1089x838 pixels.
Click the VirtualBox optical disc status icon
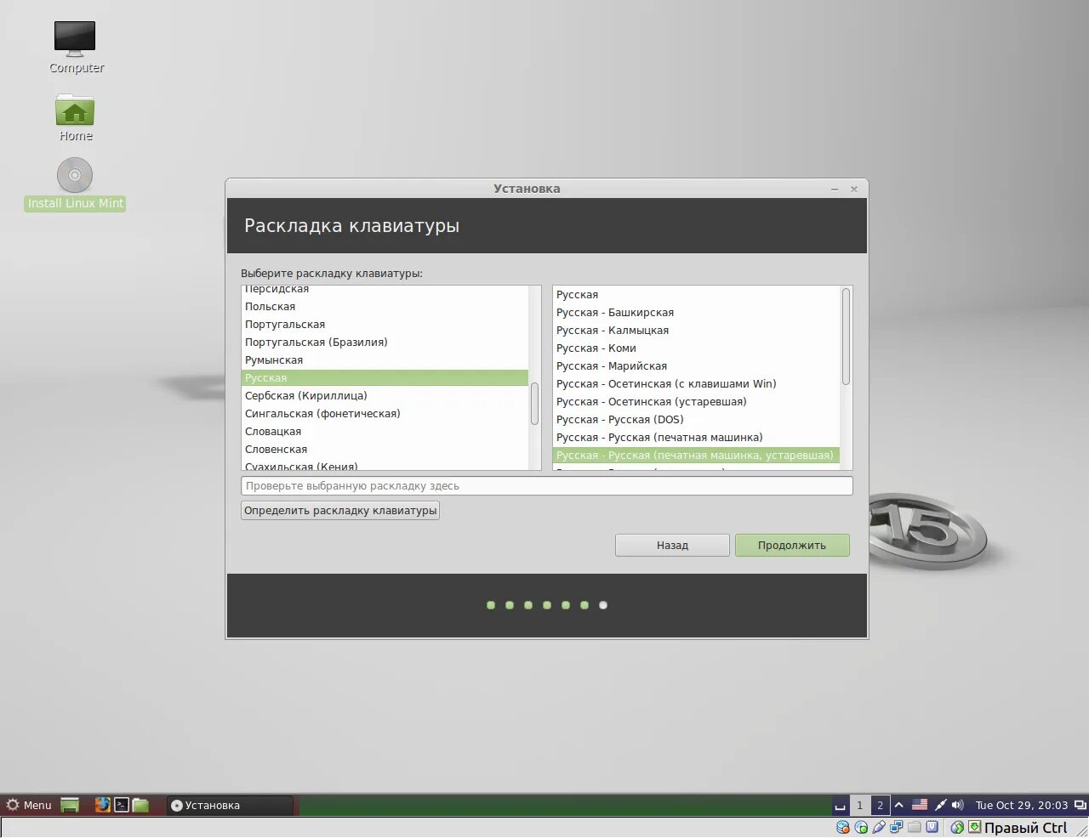(861, 827)
